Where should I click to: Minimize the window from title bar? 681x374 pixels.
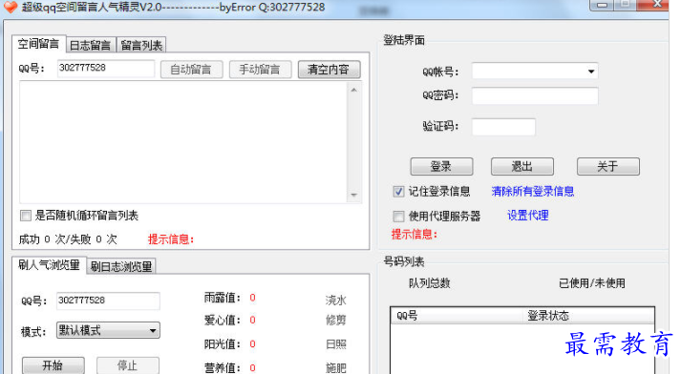pyautogui.click(x=602, y=5)
